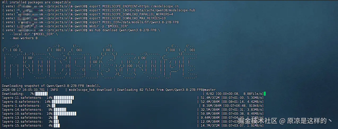
Task: Click the mkdir -p "$MODEL_DIR" command
Action: (109, 26)
